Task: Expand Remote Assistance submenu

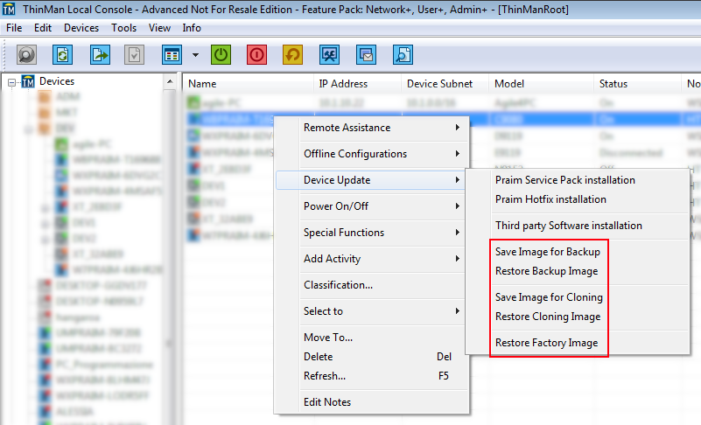Action: [373, 128]
